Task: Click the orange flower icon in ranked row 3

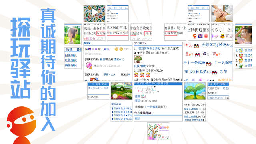Action: pyautogui.click(x=241, y=60)
